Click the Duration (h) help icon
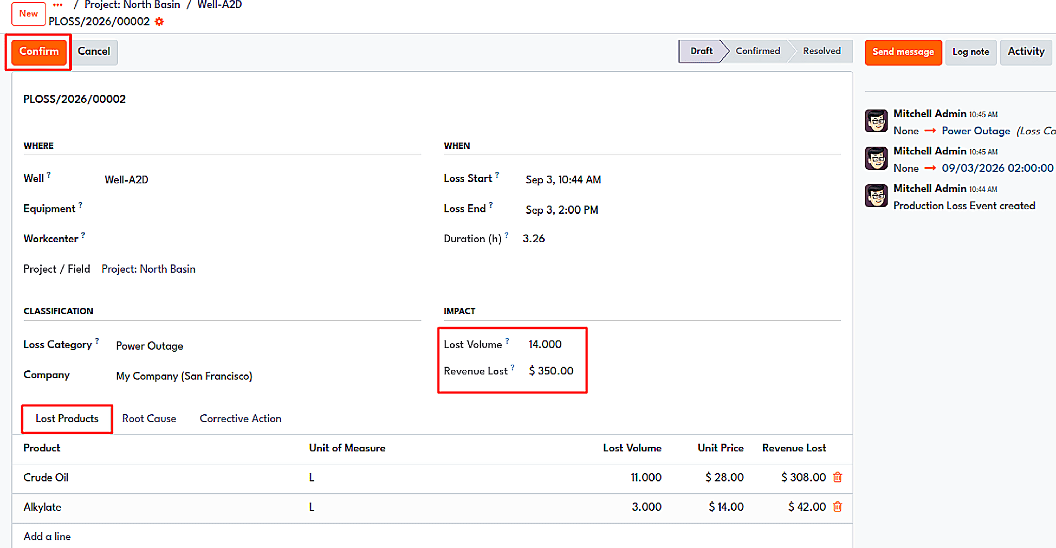The width and height of the screenshot is (1056, 548). (x=506, y=236)
